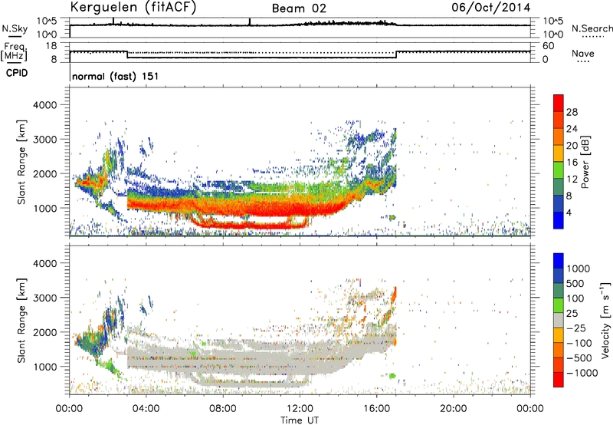The image size is (613, 425).
Task: Click the '60' Nave axis value
Action: (x=549, y=46)
